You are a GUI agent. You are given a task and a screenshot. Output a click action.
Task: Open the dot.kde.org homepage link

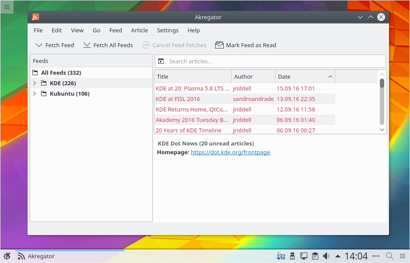(230, 152)
